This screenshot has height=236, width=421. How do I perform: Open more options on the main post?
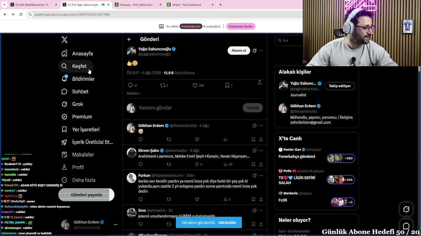(x=261, y=50)
